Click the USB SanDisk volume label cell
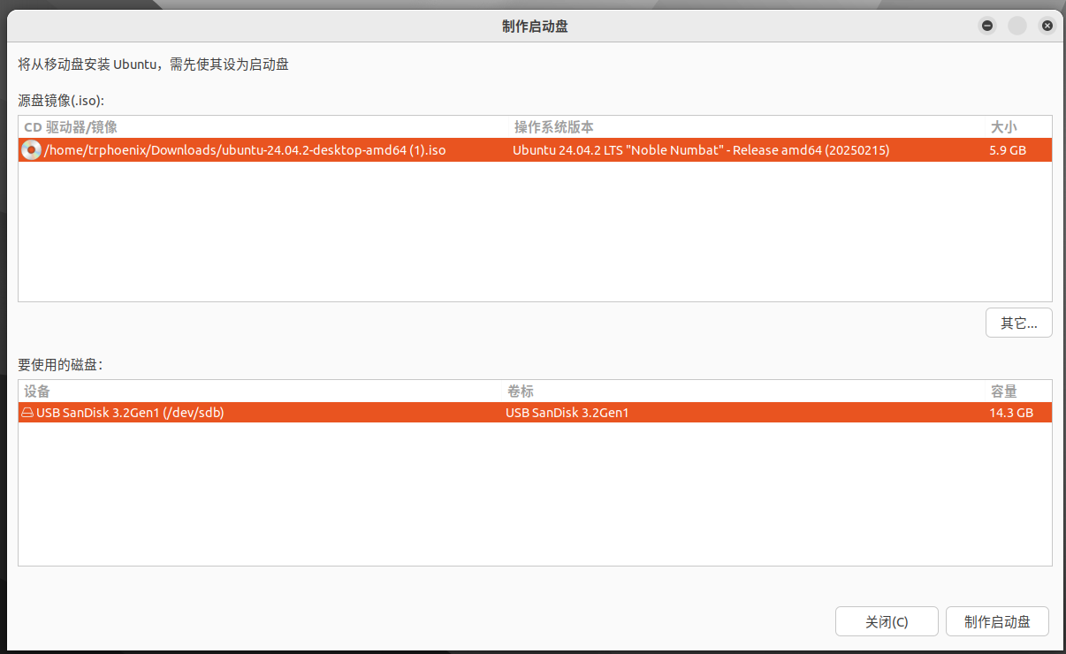This screenshot has width=1066, height=654. 567,413
